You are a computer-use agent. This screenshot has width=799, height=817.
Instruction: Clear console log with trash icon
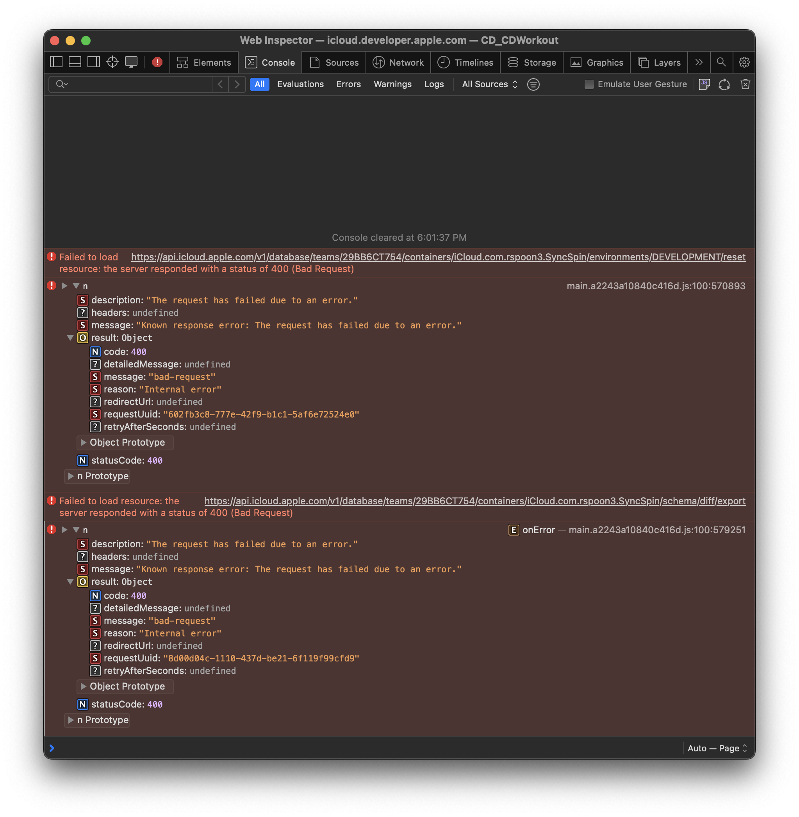tap(745, 84)
